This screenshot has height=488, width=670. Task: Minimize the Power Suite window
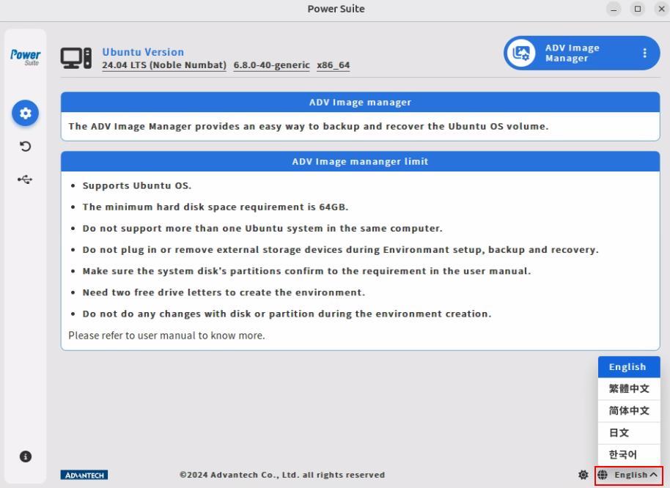[x=614, y=9]
